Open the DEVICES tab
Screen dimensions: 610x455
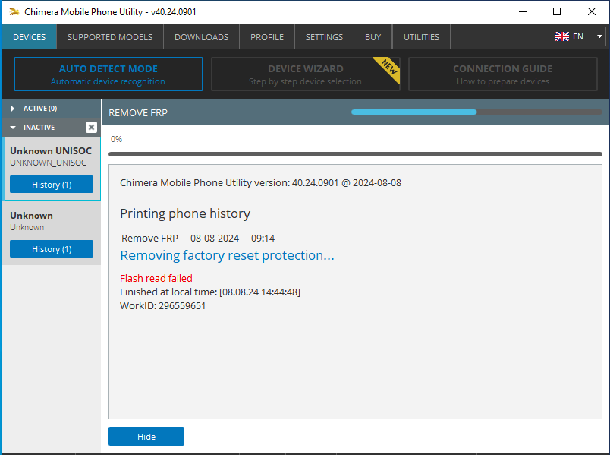tap(30, 37)
